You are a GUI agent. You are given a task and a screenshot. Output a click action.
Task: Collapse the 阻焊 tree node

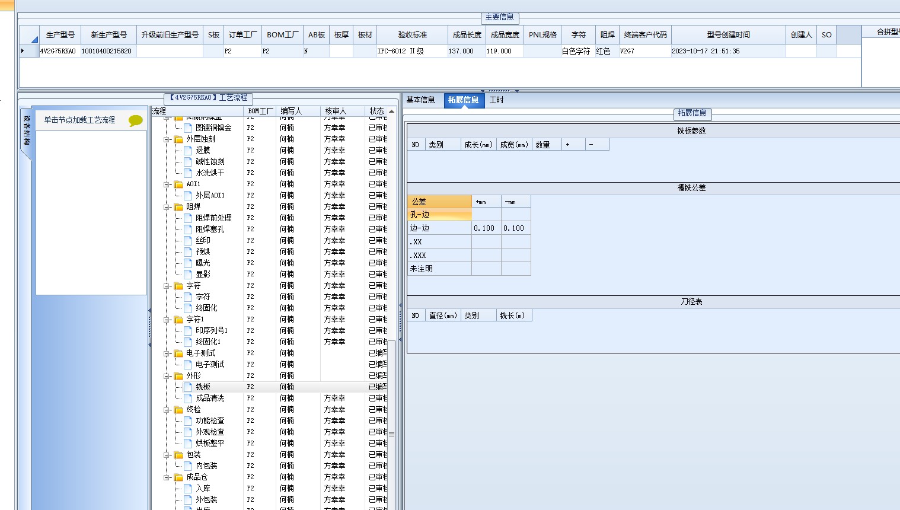tap(167, 207)
